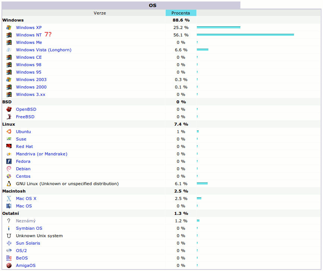Viewport: 323px width, 271px height.
Task: Click the Windows Vista icon
Action: [x=9, y=50]
